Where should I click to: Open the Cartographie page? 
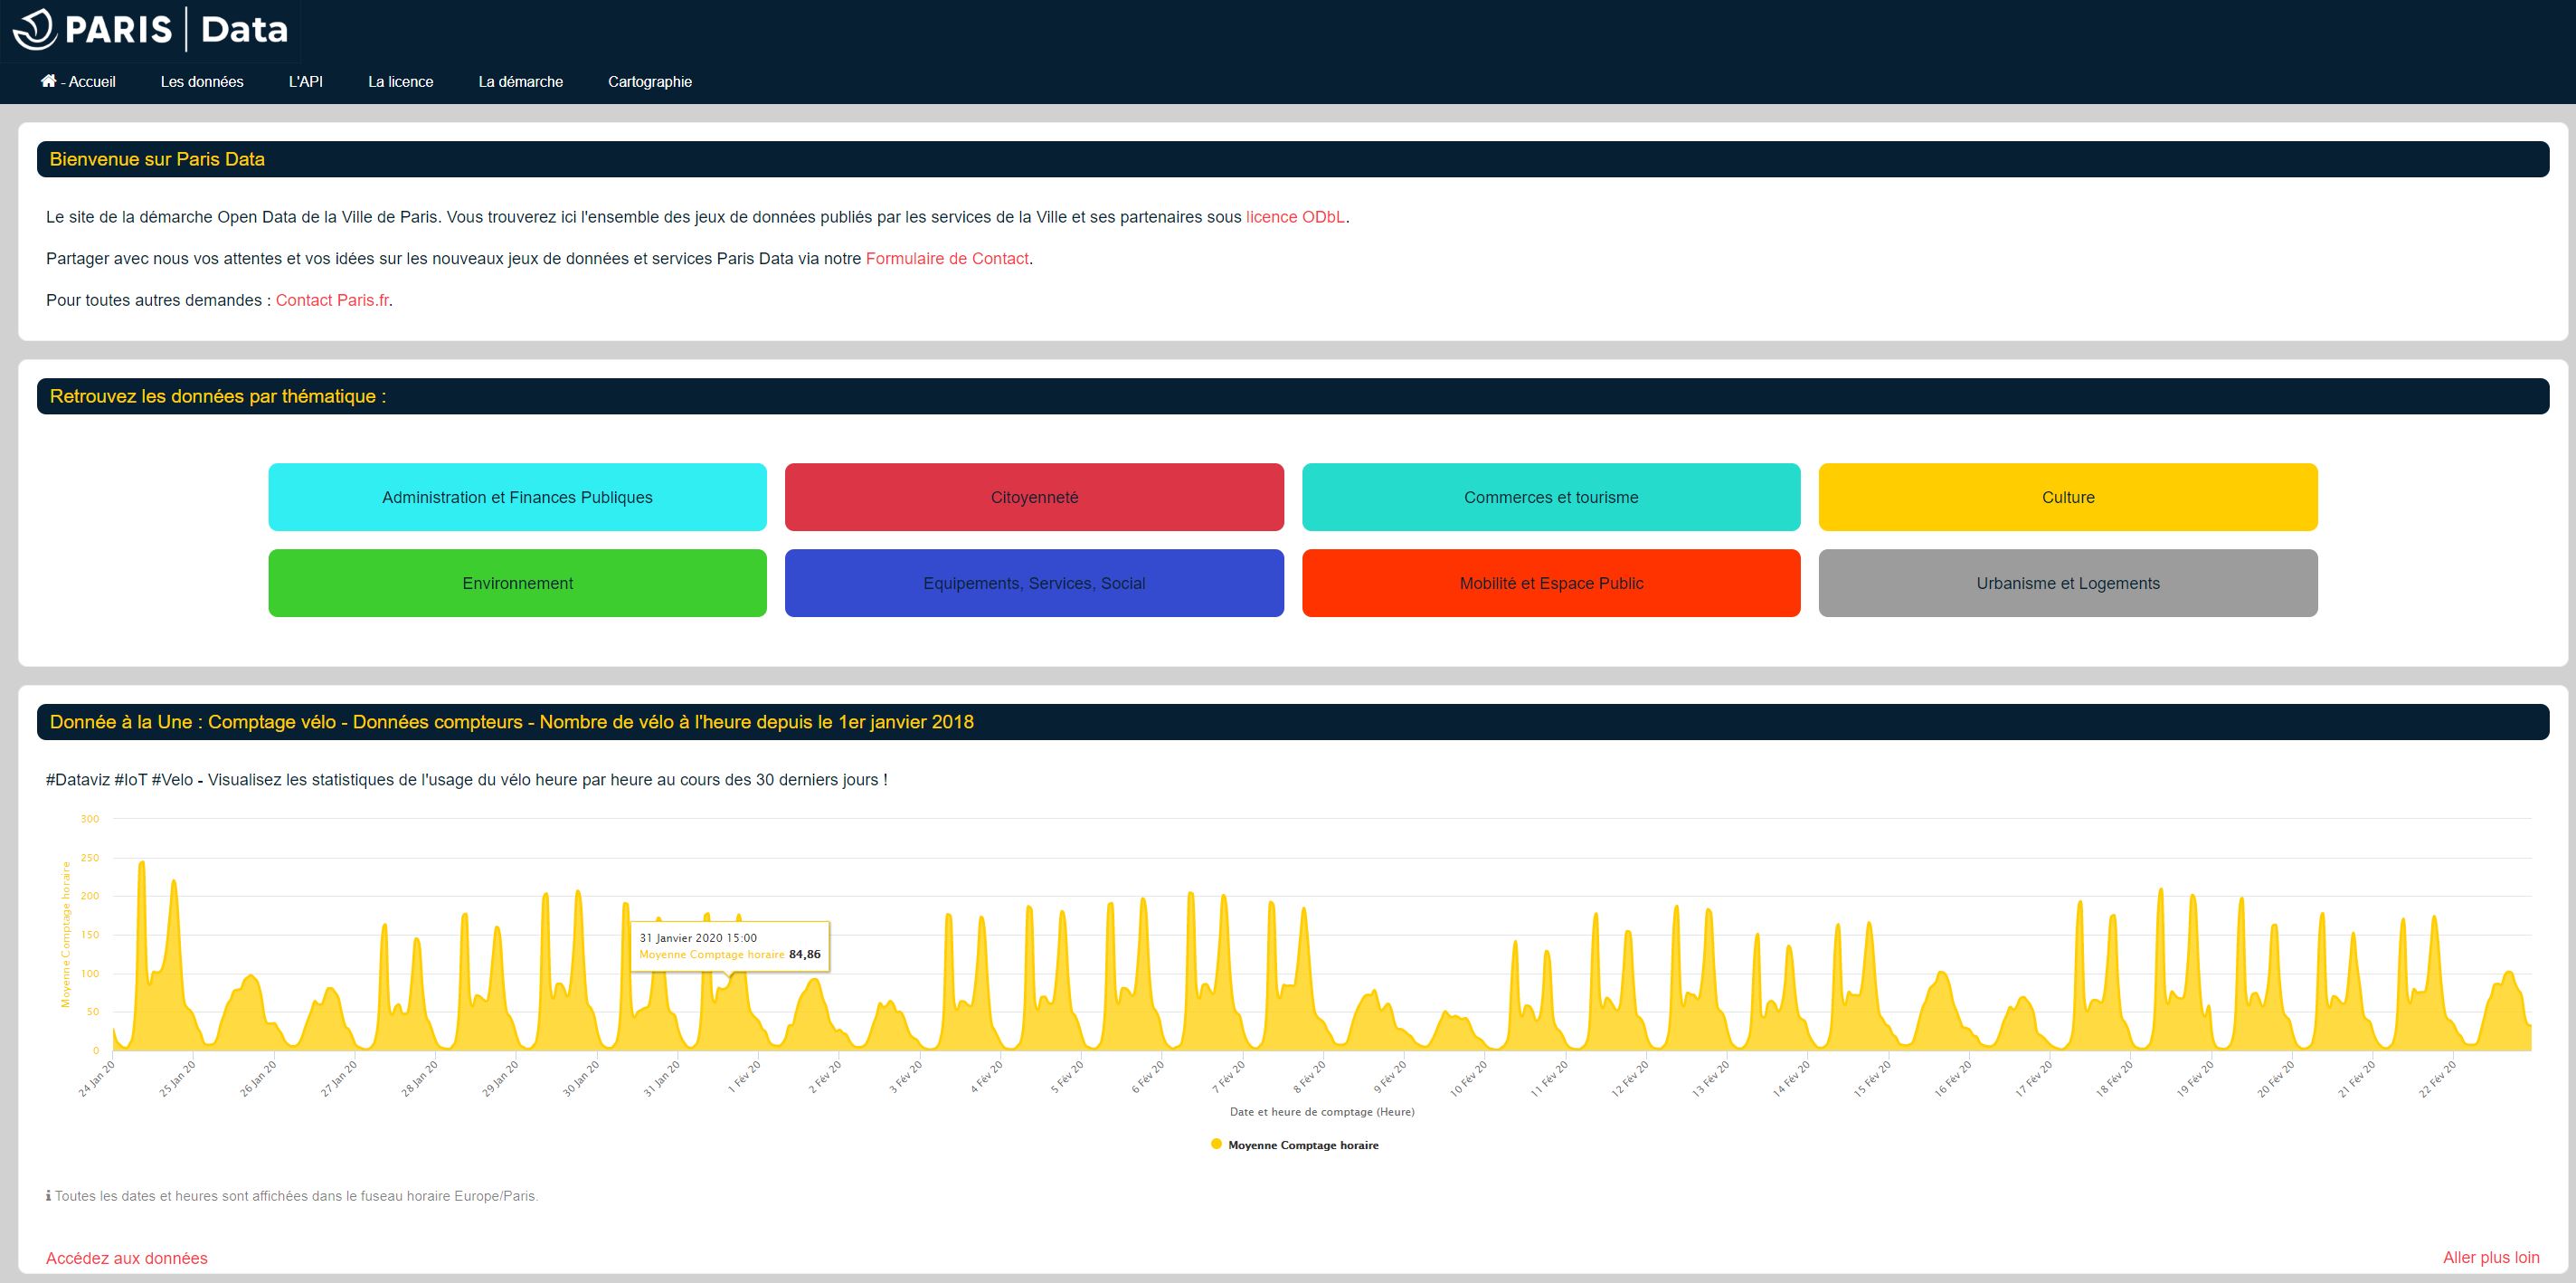650,82
